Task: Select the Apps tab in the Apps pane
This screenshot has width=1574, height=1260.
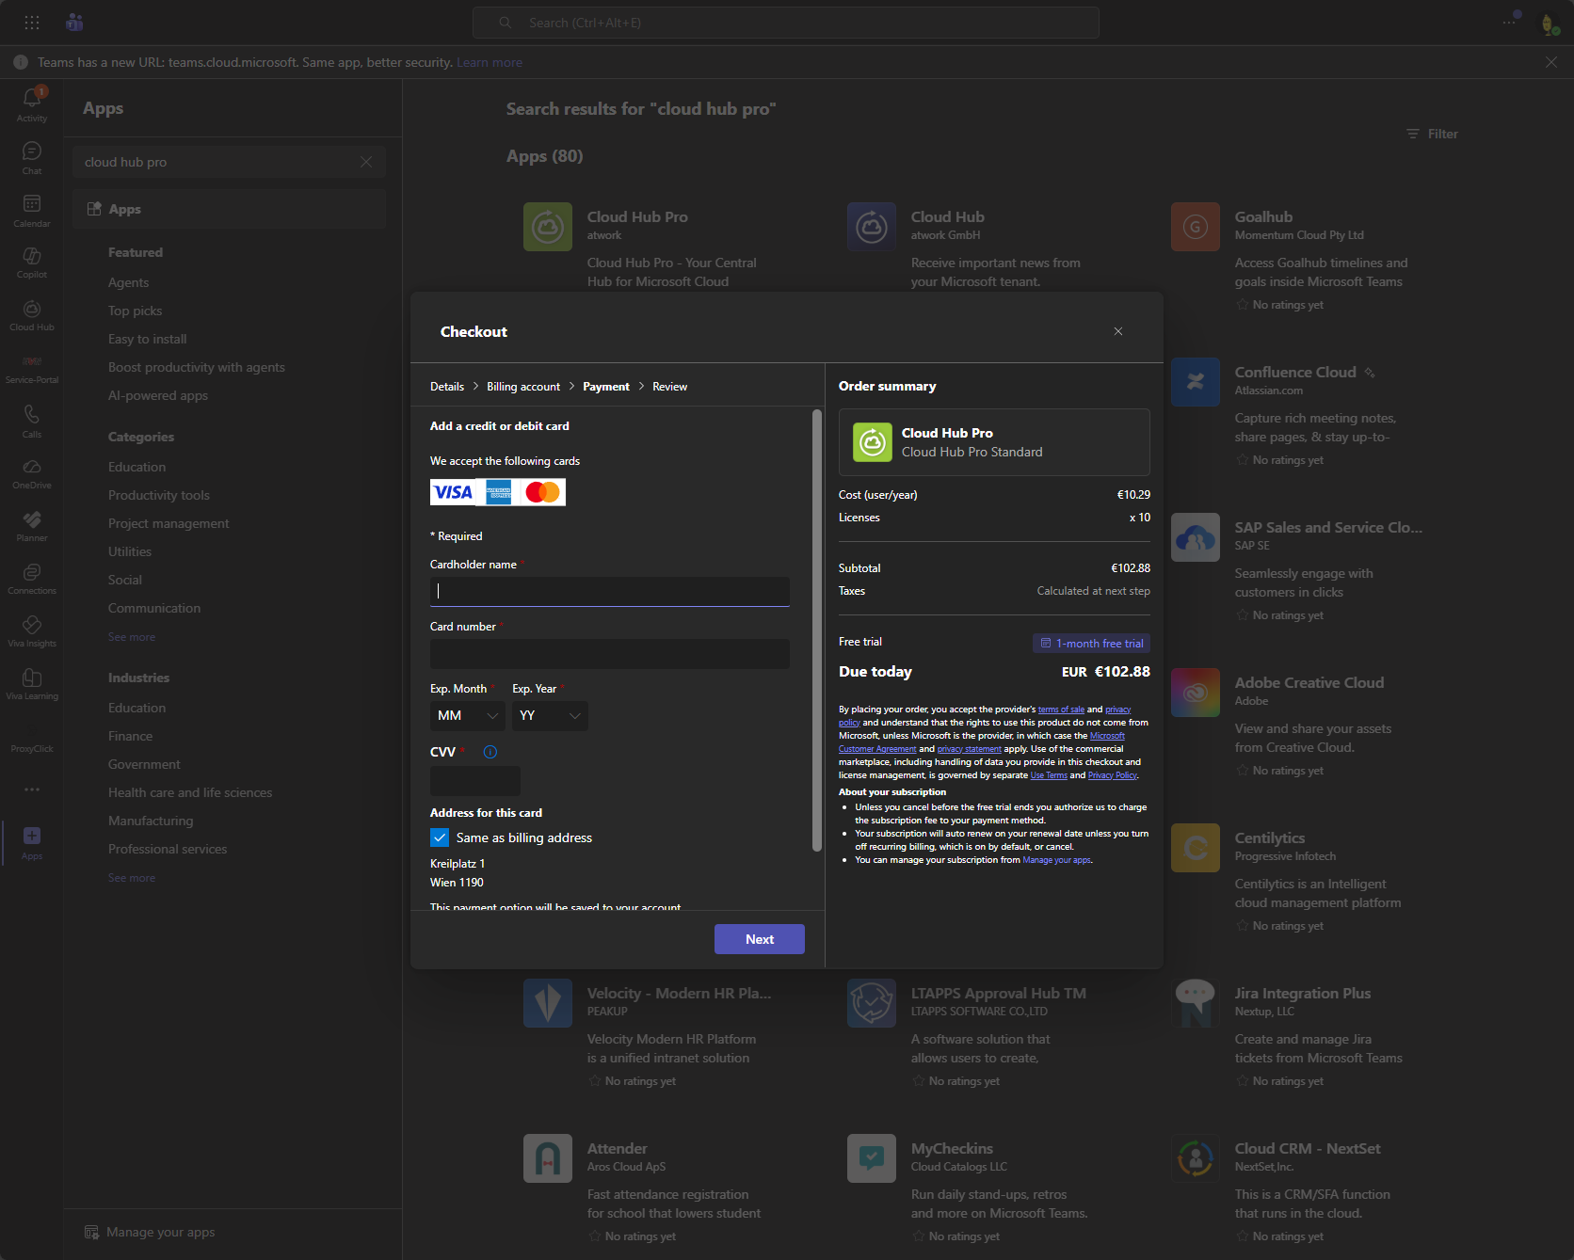Action: [x=230, y=209]
